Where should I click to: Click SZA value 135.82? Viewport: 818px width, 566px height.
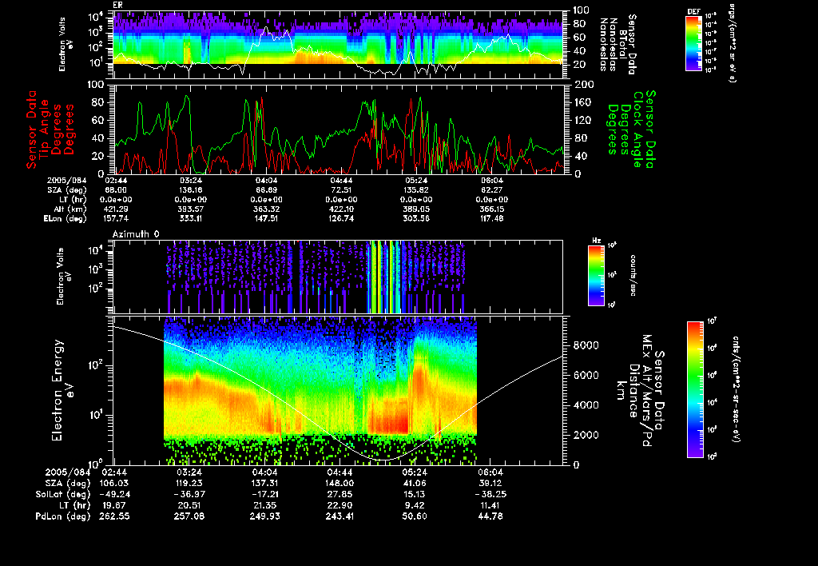pos(416,190)
